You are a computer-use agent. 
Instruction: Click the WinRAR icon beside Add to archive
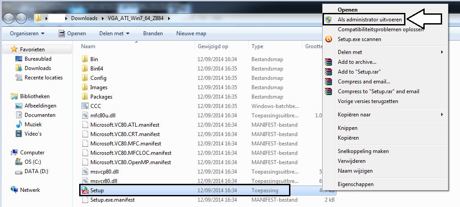click(328, 62)
